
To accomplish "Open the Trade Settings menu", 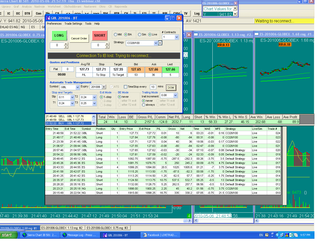I will pos(73,24).
